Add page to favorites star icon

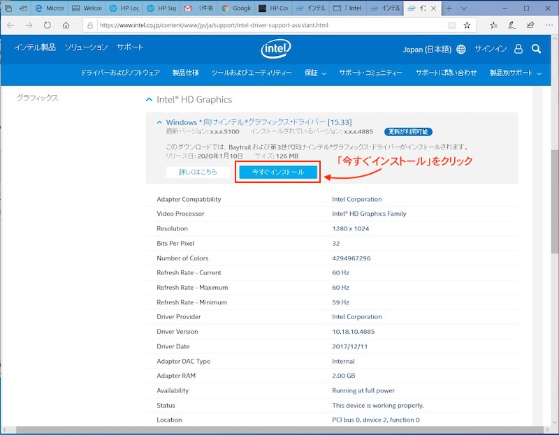click(x=467, y=25)
